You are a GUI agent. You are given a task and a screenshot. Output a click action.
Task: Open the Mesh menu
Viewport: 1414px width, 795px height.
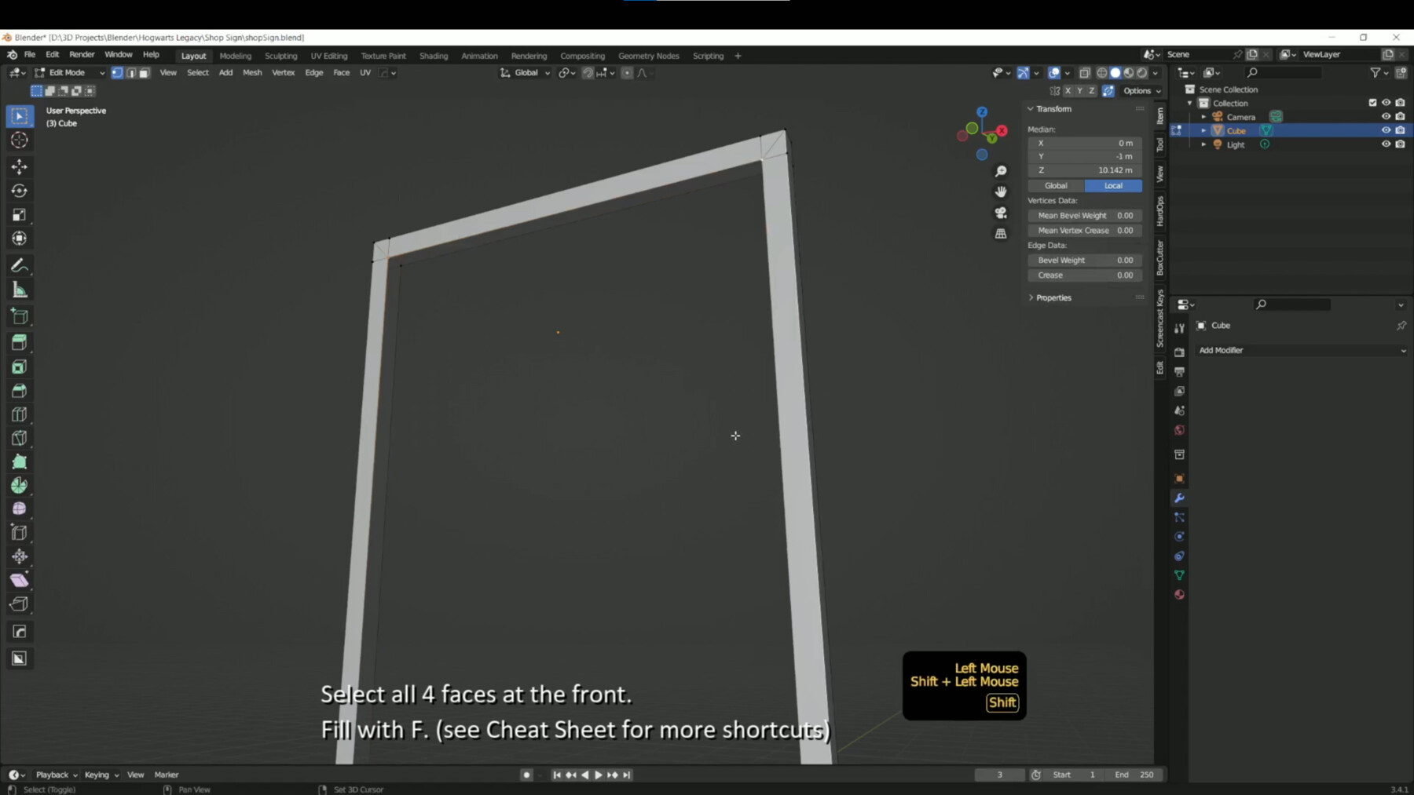click(x=252, y=72)
